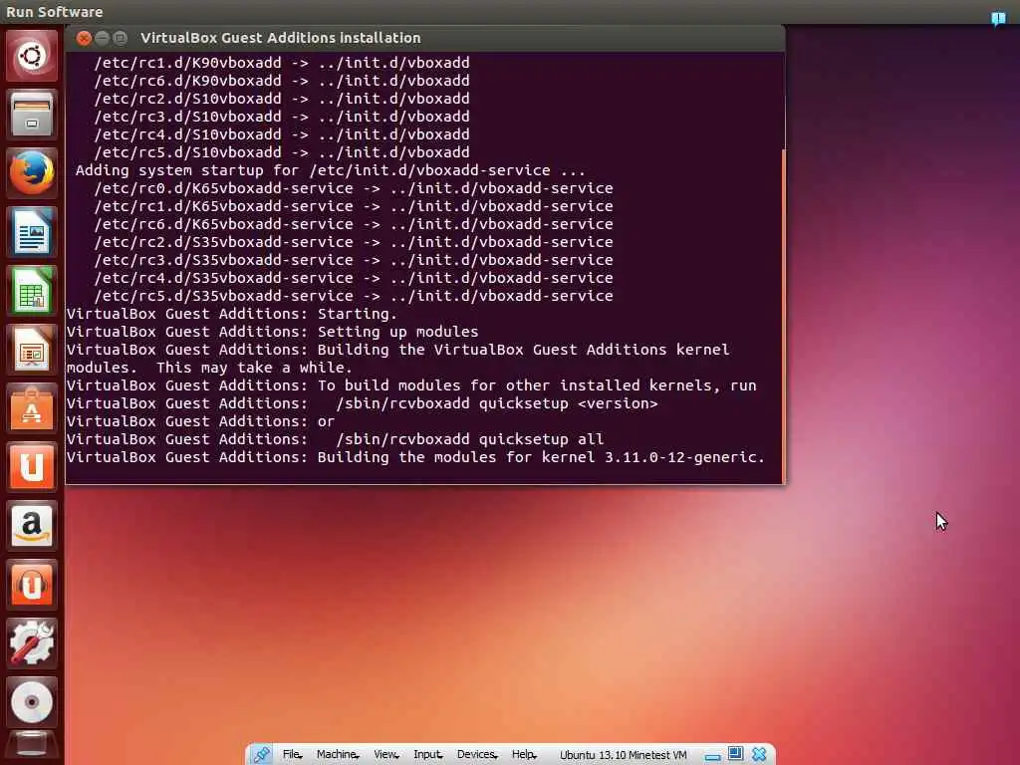1020x765 pixels.
Task: Open Help menu in VirtualBox toolbar
Action: point(524,755)
